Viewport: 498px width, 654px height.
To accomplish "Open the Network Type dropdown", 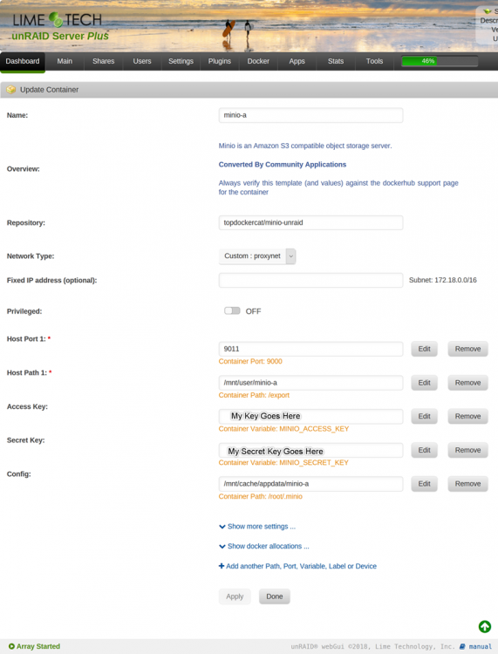I will pyautogui.click(x=257, y=256).
